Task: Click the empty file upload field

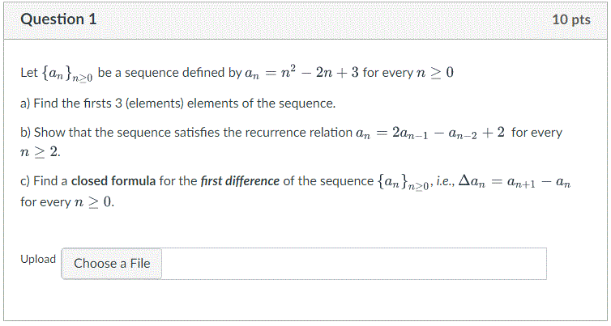Action: click(354, 264)
